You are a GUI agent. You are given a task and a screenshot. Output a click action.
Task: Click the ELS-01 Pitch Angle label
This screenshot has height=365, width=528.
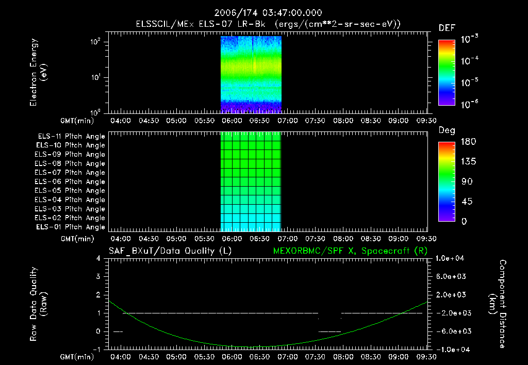click(71, 227)
